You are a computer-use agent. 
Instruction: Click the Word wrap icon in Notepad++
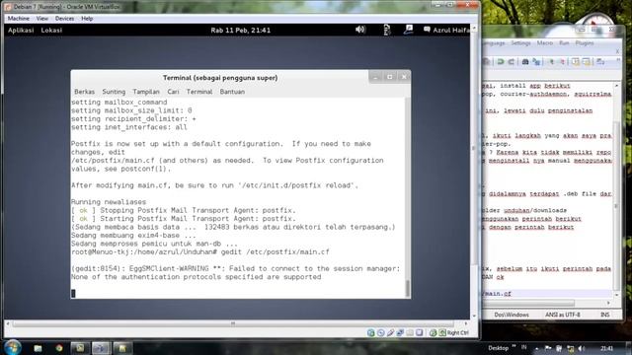(x=600, y=61)
